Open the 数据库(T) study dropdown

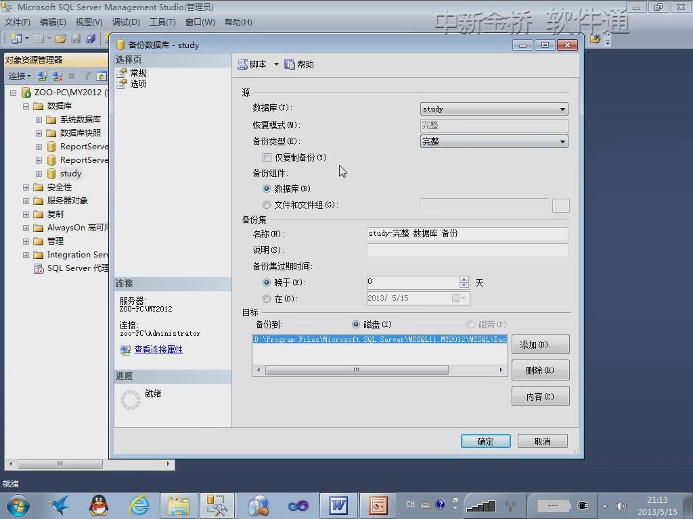493,109
